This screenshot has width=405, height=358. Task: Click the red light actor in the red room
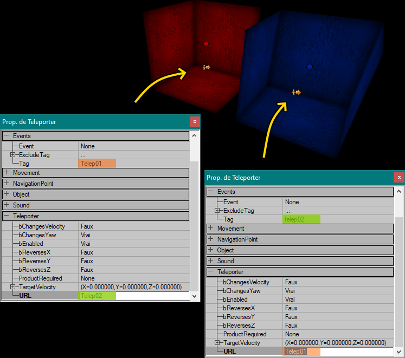[x=206, y=44]
